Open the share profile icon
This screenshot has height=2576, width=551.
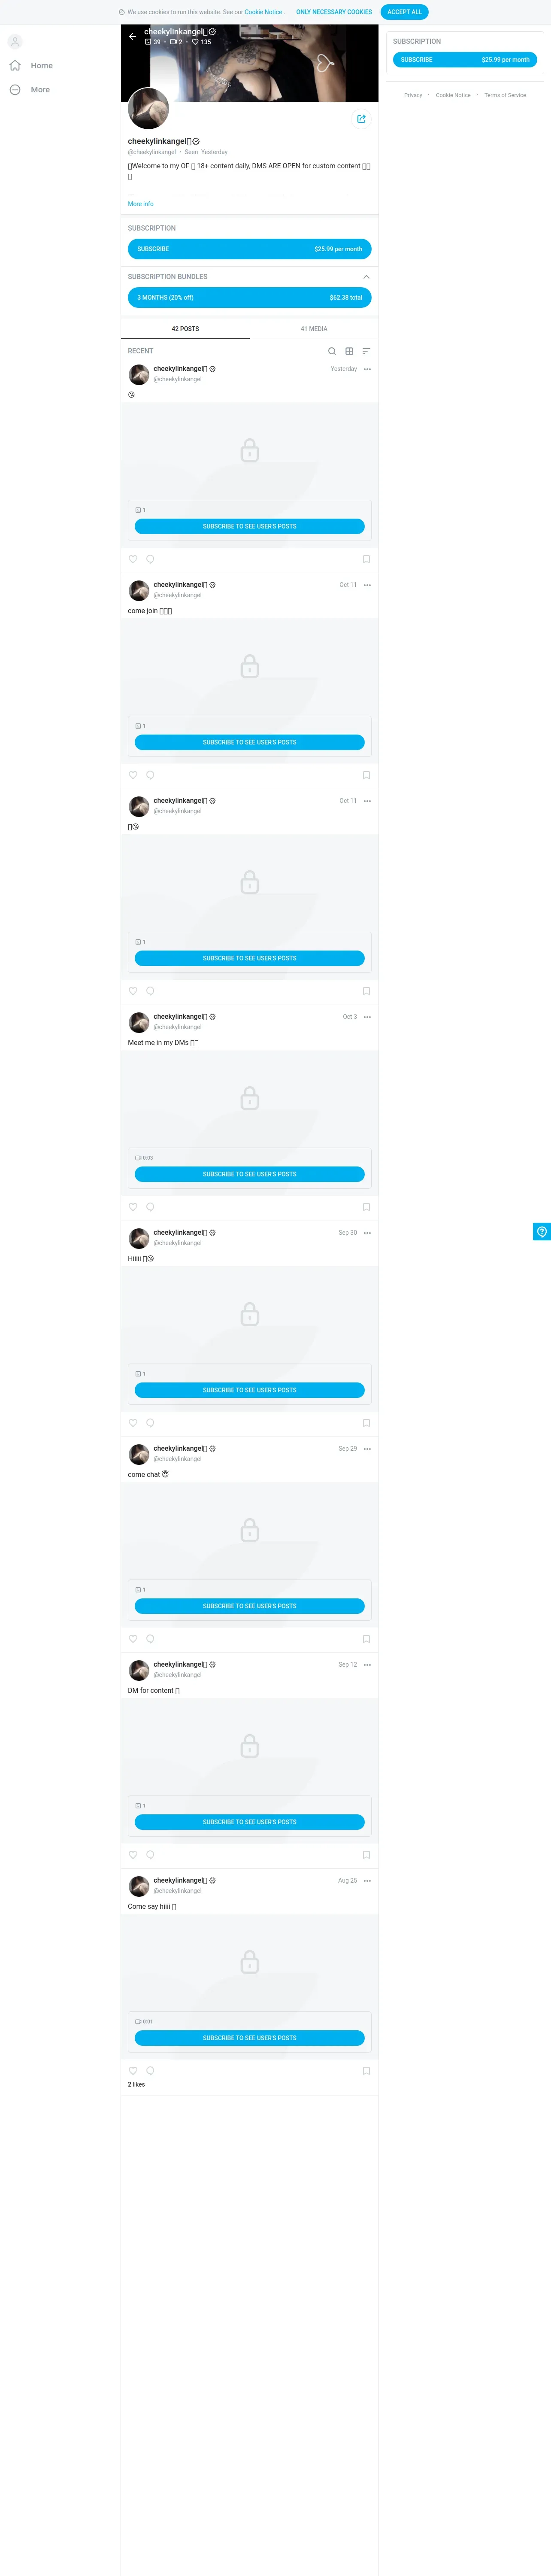click(x=361, y=119)
